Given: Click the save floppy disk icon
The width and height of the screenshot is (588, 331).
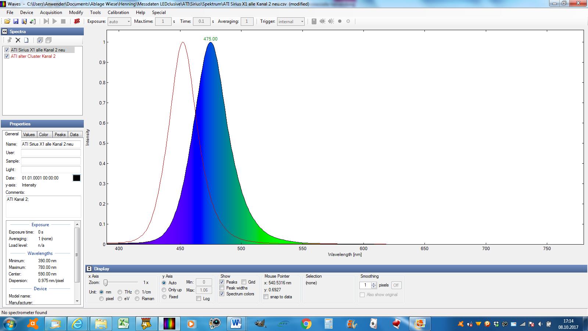Looking at the screenshot, I should 16,21.
